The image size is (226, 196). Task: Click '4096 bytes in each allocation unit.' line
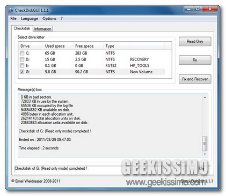coord(47,114)
